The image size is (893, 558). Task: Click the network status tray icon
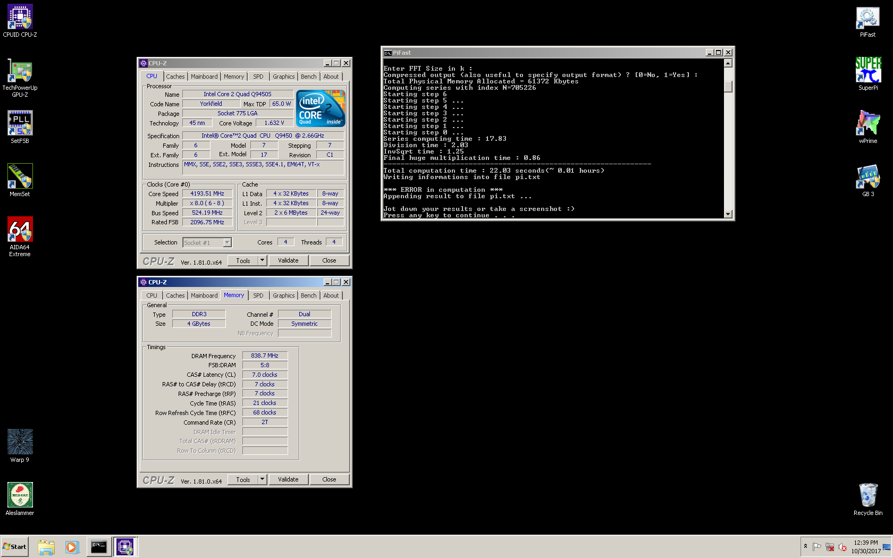pyautogui.click(x=830, y=547)
